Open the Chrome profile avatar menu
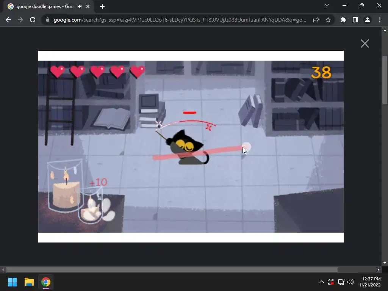 pos(368,20)
